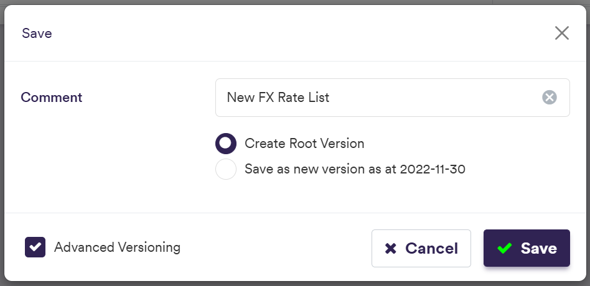Click the Advanced Versioning label text
Screen dimensions: 590x286
[117, 247]
